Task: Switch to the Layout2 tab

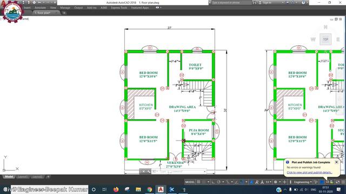Action: [37, 177]
